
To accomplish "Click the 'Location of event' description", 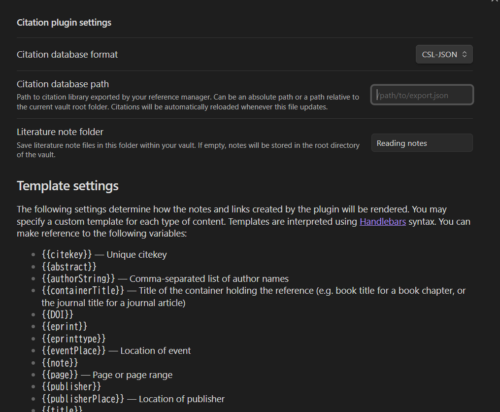I will (156, 351).
